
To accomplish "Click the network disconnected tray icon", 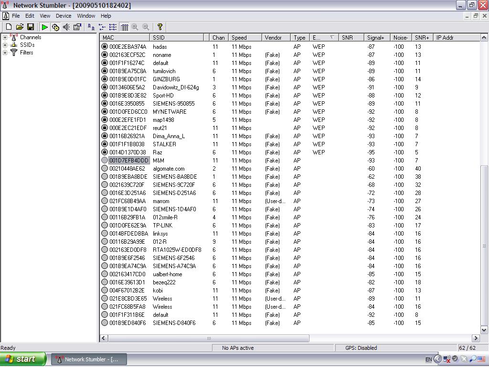I will pos(446,359).
